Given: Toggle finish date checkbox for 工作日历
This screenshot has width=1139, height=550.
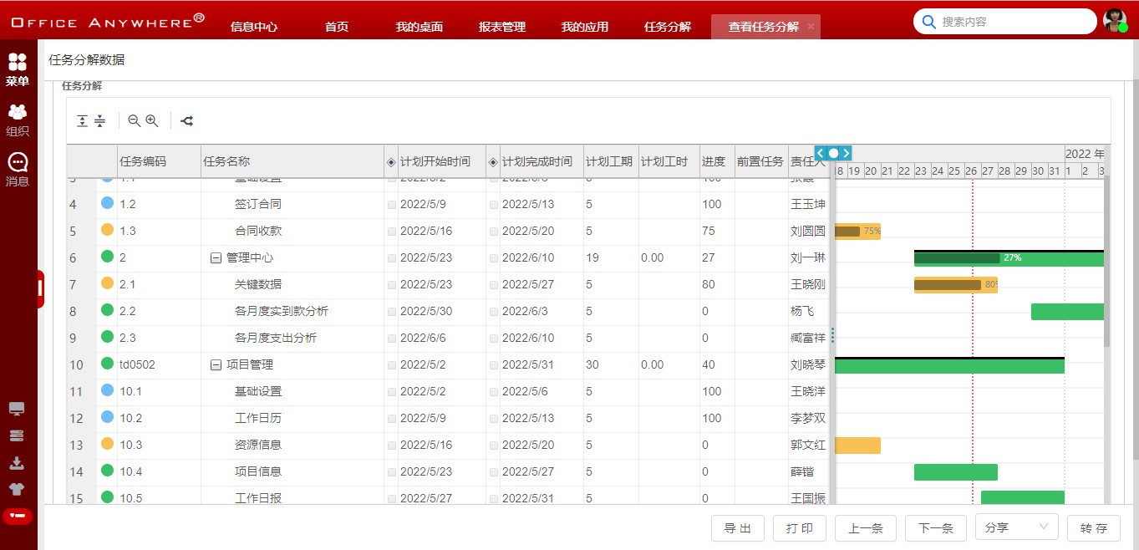Looking at the screenshot, I should coord(494,418).
